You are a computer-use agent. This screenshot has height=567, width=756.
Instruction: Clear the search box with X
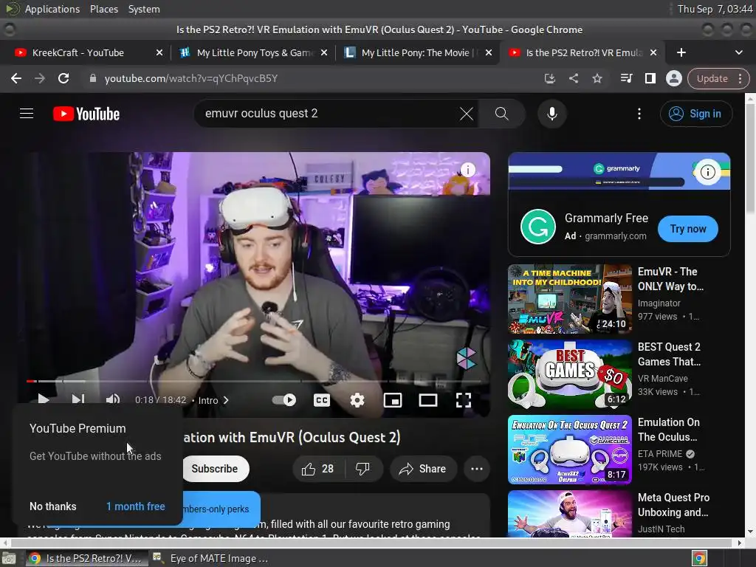(x=467, y=114)
